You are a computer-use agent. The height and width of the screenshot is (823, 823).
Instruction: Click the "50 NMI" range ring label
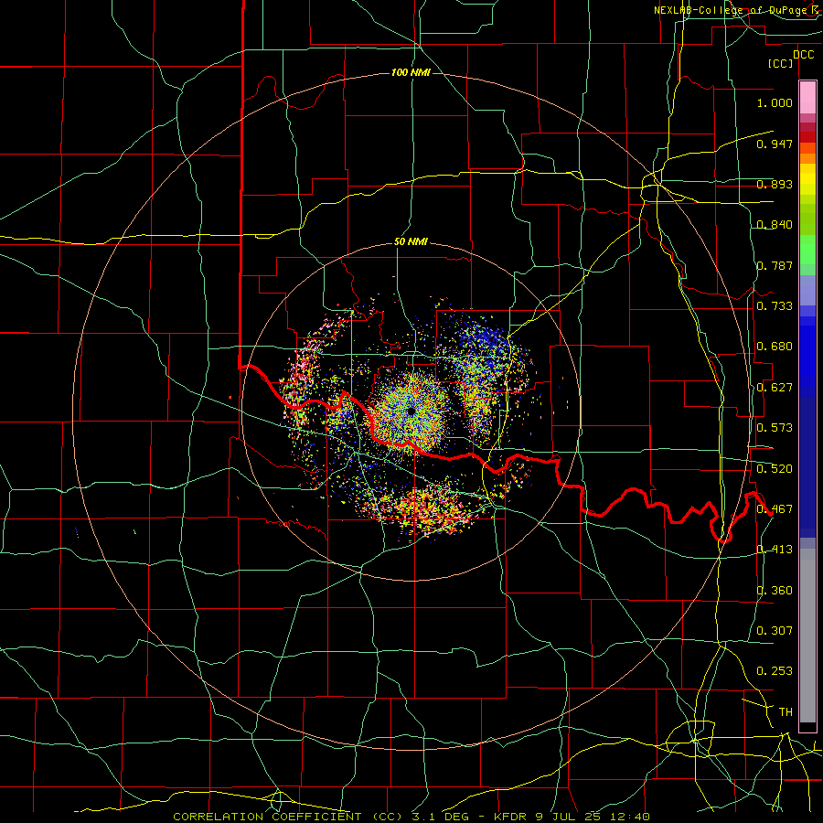click(411, 242)
